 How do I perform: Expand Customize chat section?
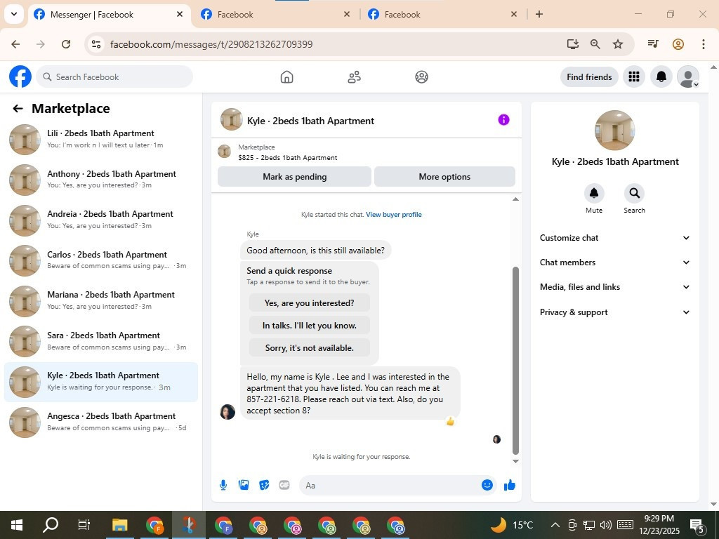[614, 238]
